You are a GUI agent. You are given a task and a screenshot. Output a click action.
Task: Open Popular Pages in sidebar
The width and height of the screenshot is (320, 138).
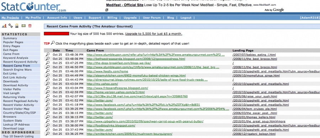pos(13,42)
